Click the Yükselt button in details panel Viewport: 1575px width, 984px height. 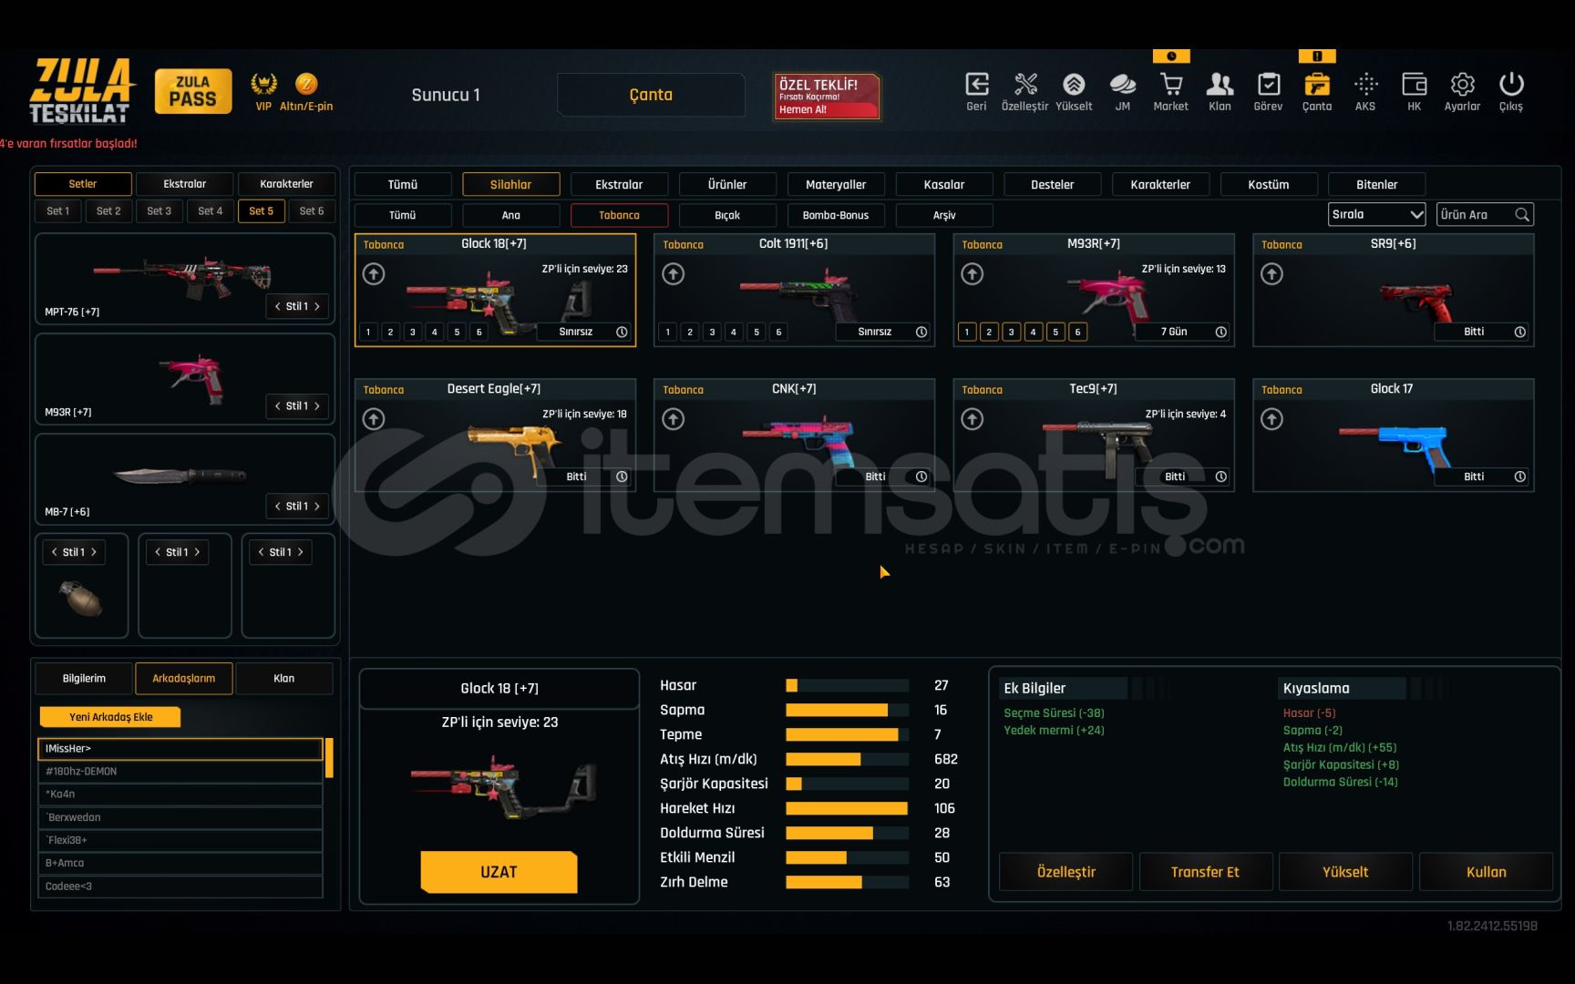[1345, 872]
